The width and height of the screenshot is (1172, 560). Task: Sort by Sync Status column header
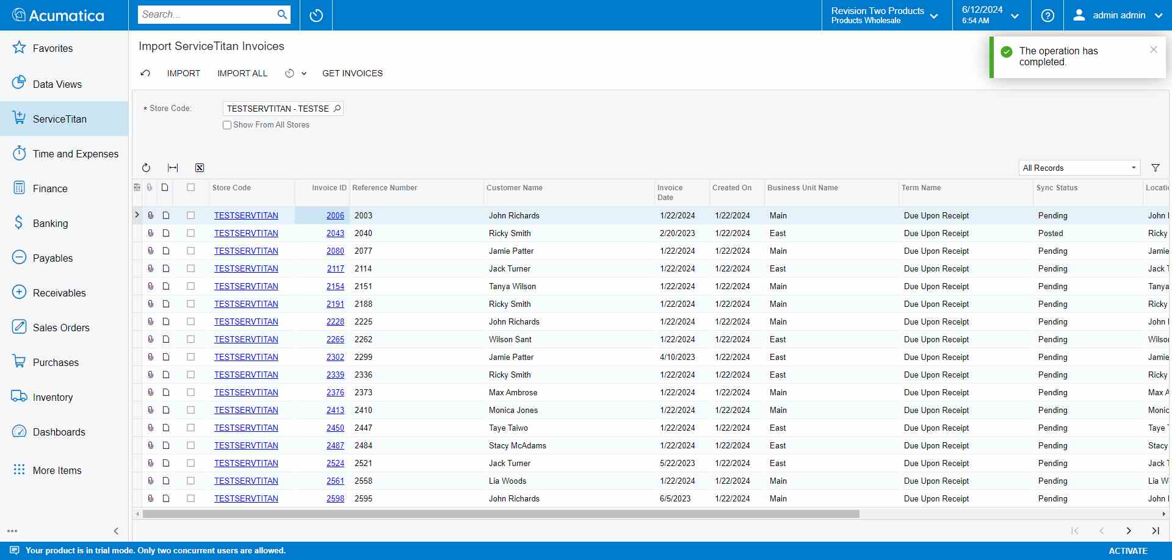1057,188
